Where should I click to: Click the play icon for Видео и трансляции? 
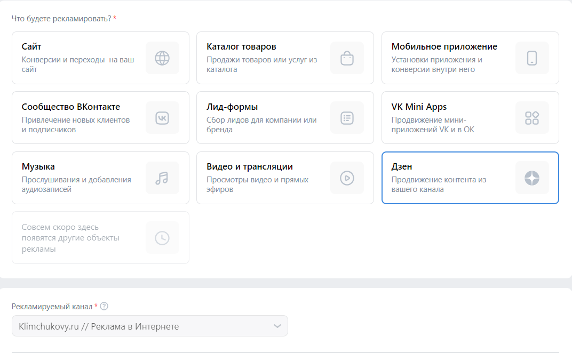[x=347, y=178]
